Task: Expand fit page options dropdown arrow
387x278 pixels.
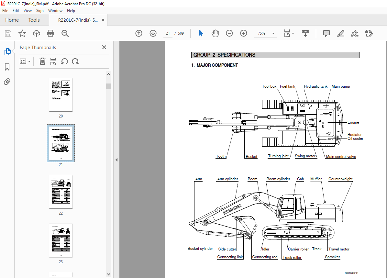Action: point(293,33)
